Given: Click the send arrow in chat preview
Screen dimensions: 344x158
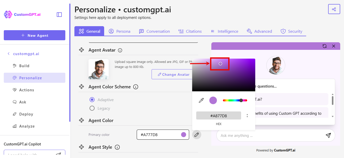Looking at the screenshot, I should pos(328,135).
